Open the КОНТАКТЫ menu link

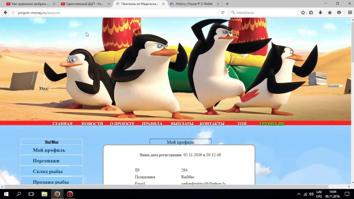tap(212, 124)
